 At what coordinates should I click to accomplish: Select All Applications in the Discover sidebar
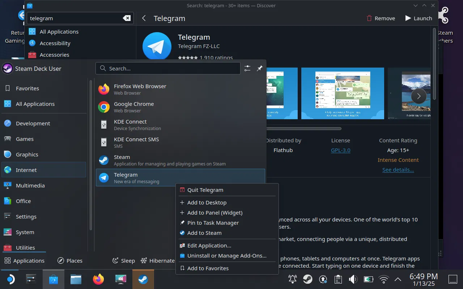pos(80,32)
